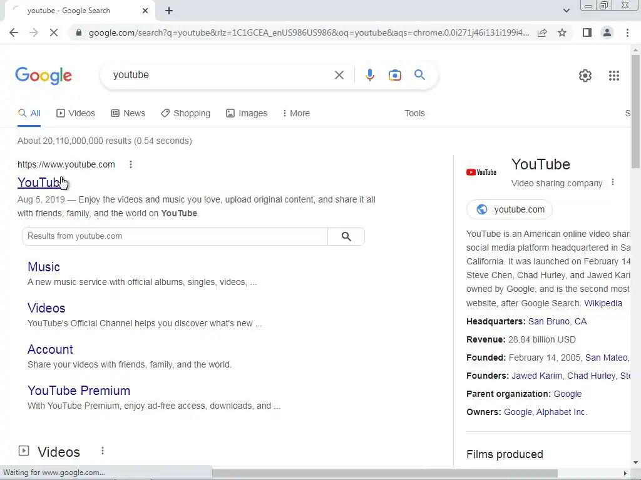Open Google quick settings gear

click(585, 76)
